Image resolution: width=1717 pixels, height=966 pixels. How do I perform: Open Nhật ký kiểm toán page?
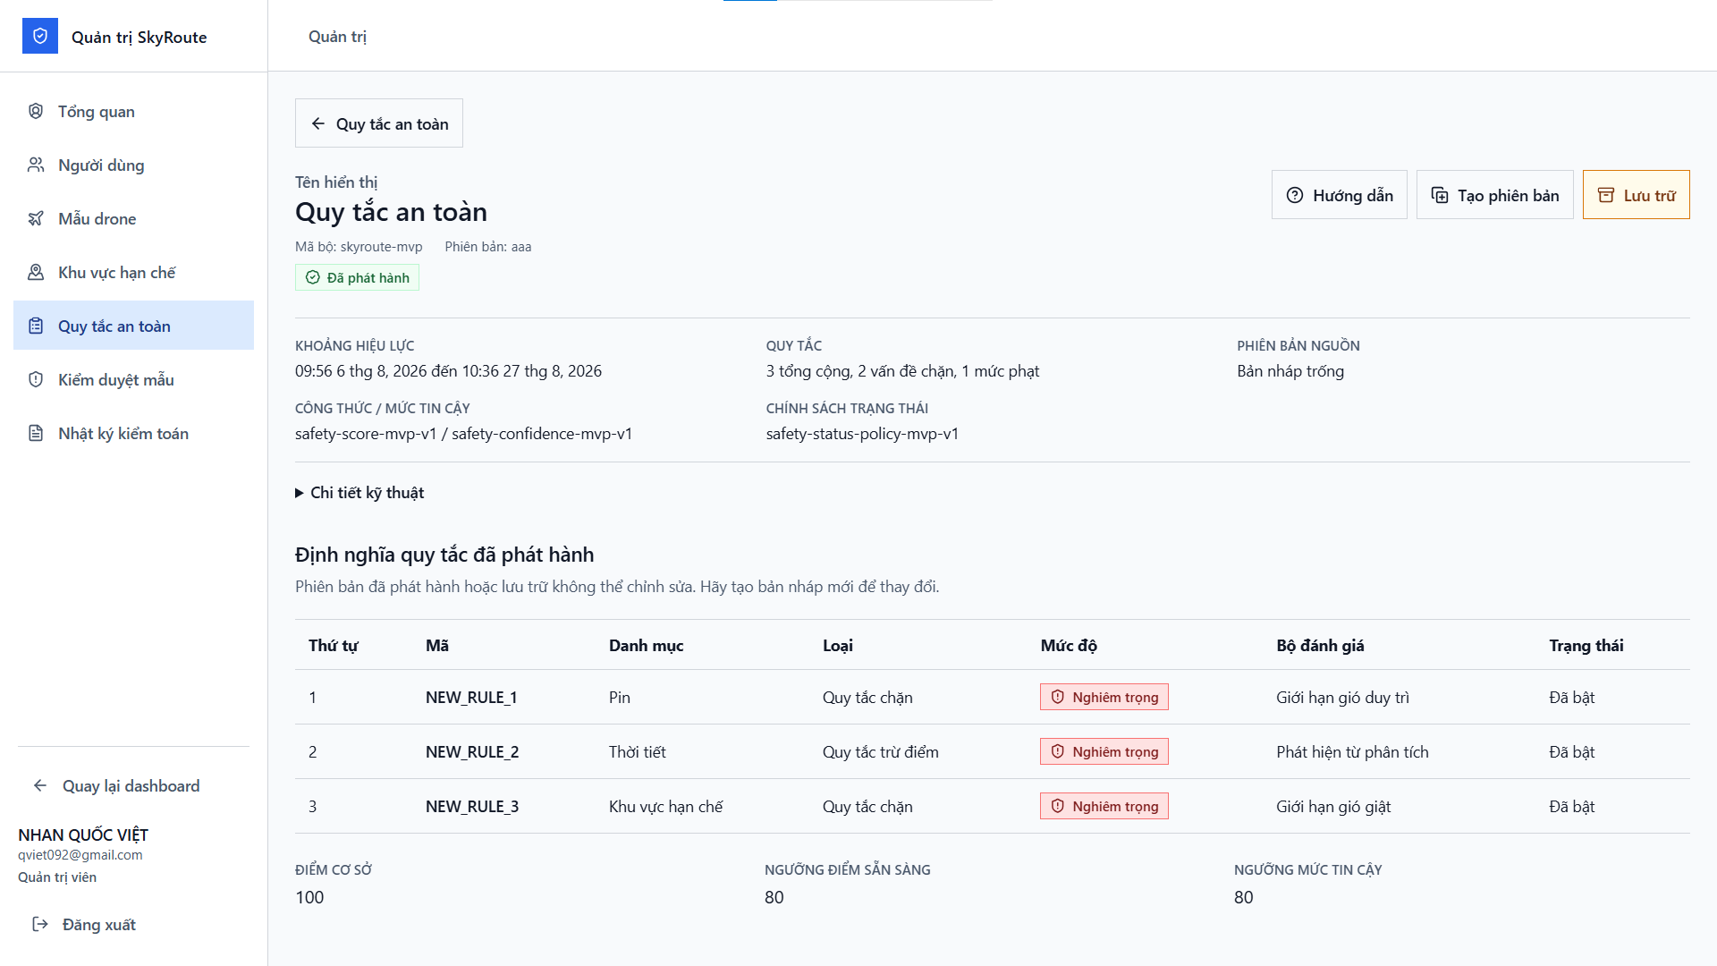(x=134, y=433)
